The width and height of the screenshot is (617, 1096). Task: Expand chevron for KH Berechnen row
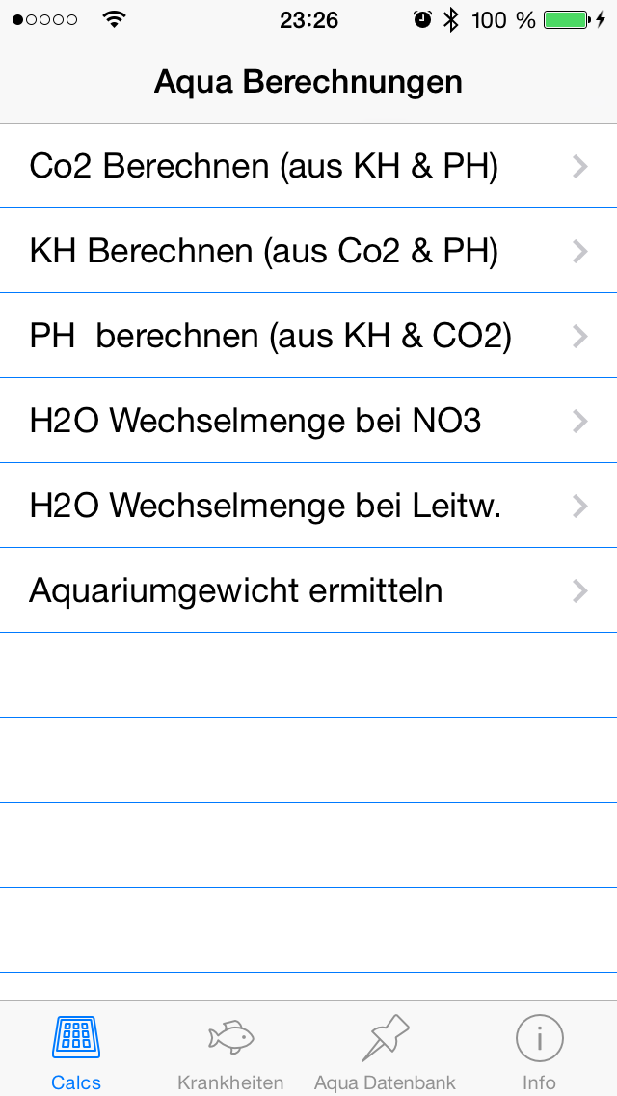pyautogui.click(x=580, y=251)
